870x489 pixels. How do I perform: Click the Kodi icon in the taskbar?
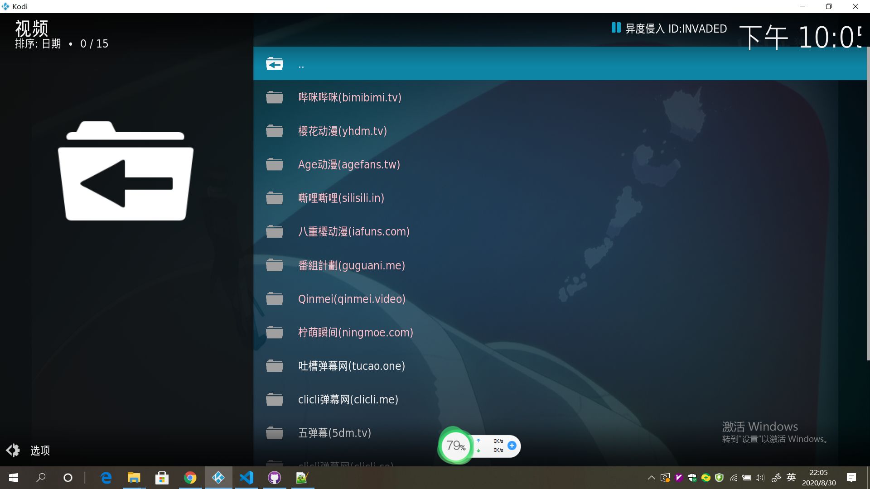tap(218, 478)
